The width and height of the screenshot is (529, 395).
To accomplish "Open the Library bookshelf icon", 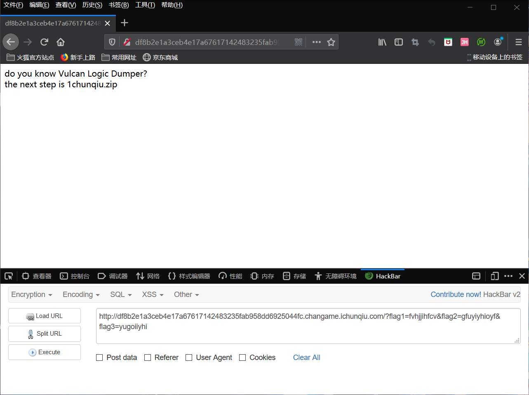I will (382, 42).
